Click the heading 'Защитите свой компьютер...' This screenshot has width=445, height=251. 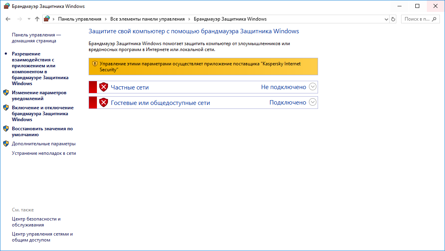(x=193, y=31)
